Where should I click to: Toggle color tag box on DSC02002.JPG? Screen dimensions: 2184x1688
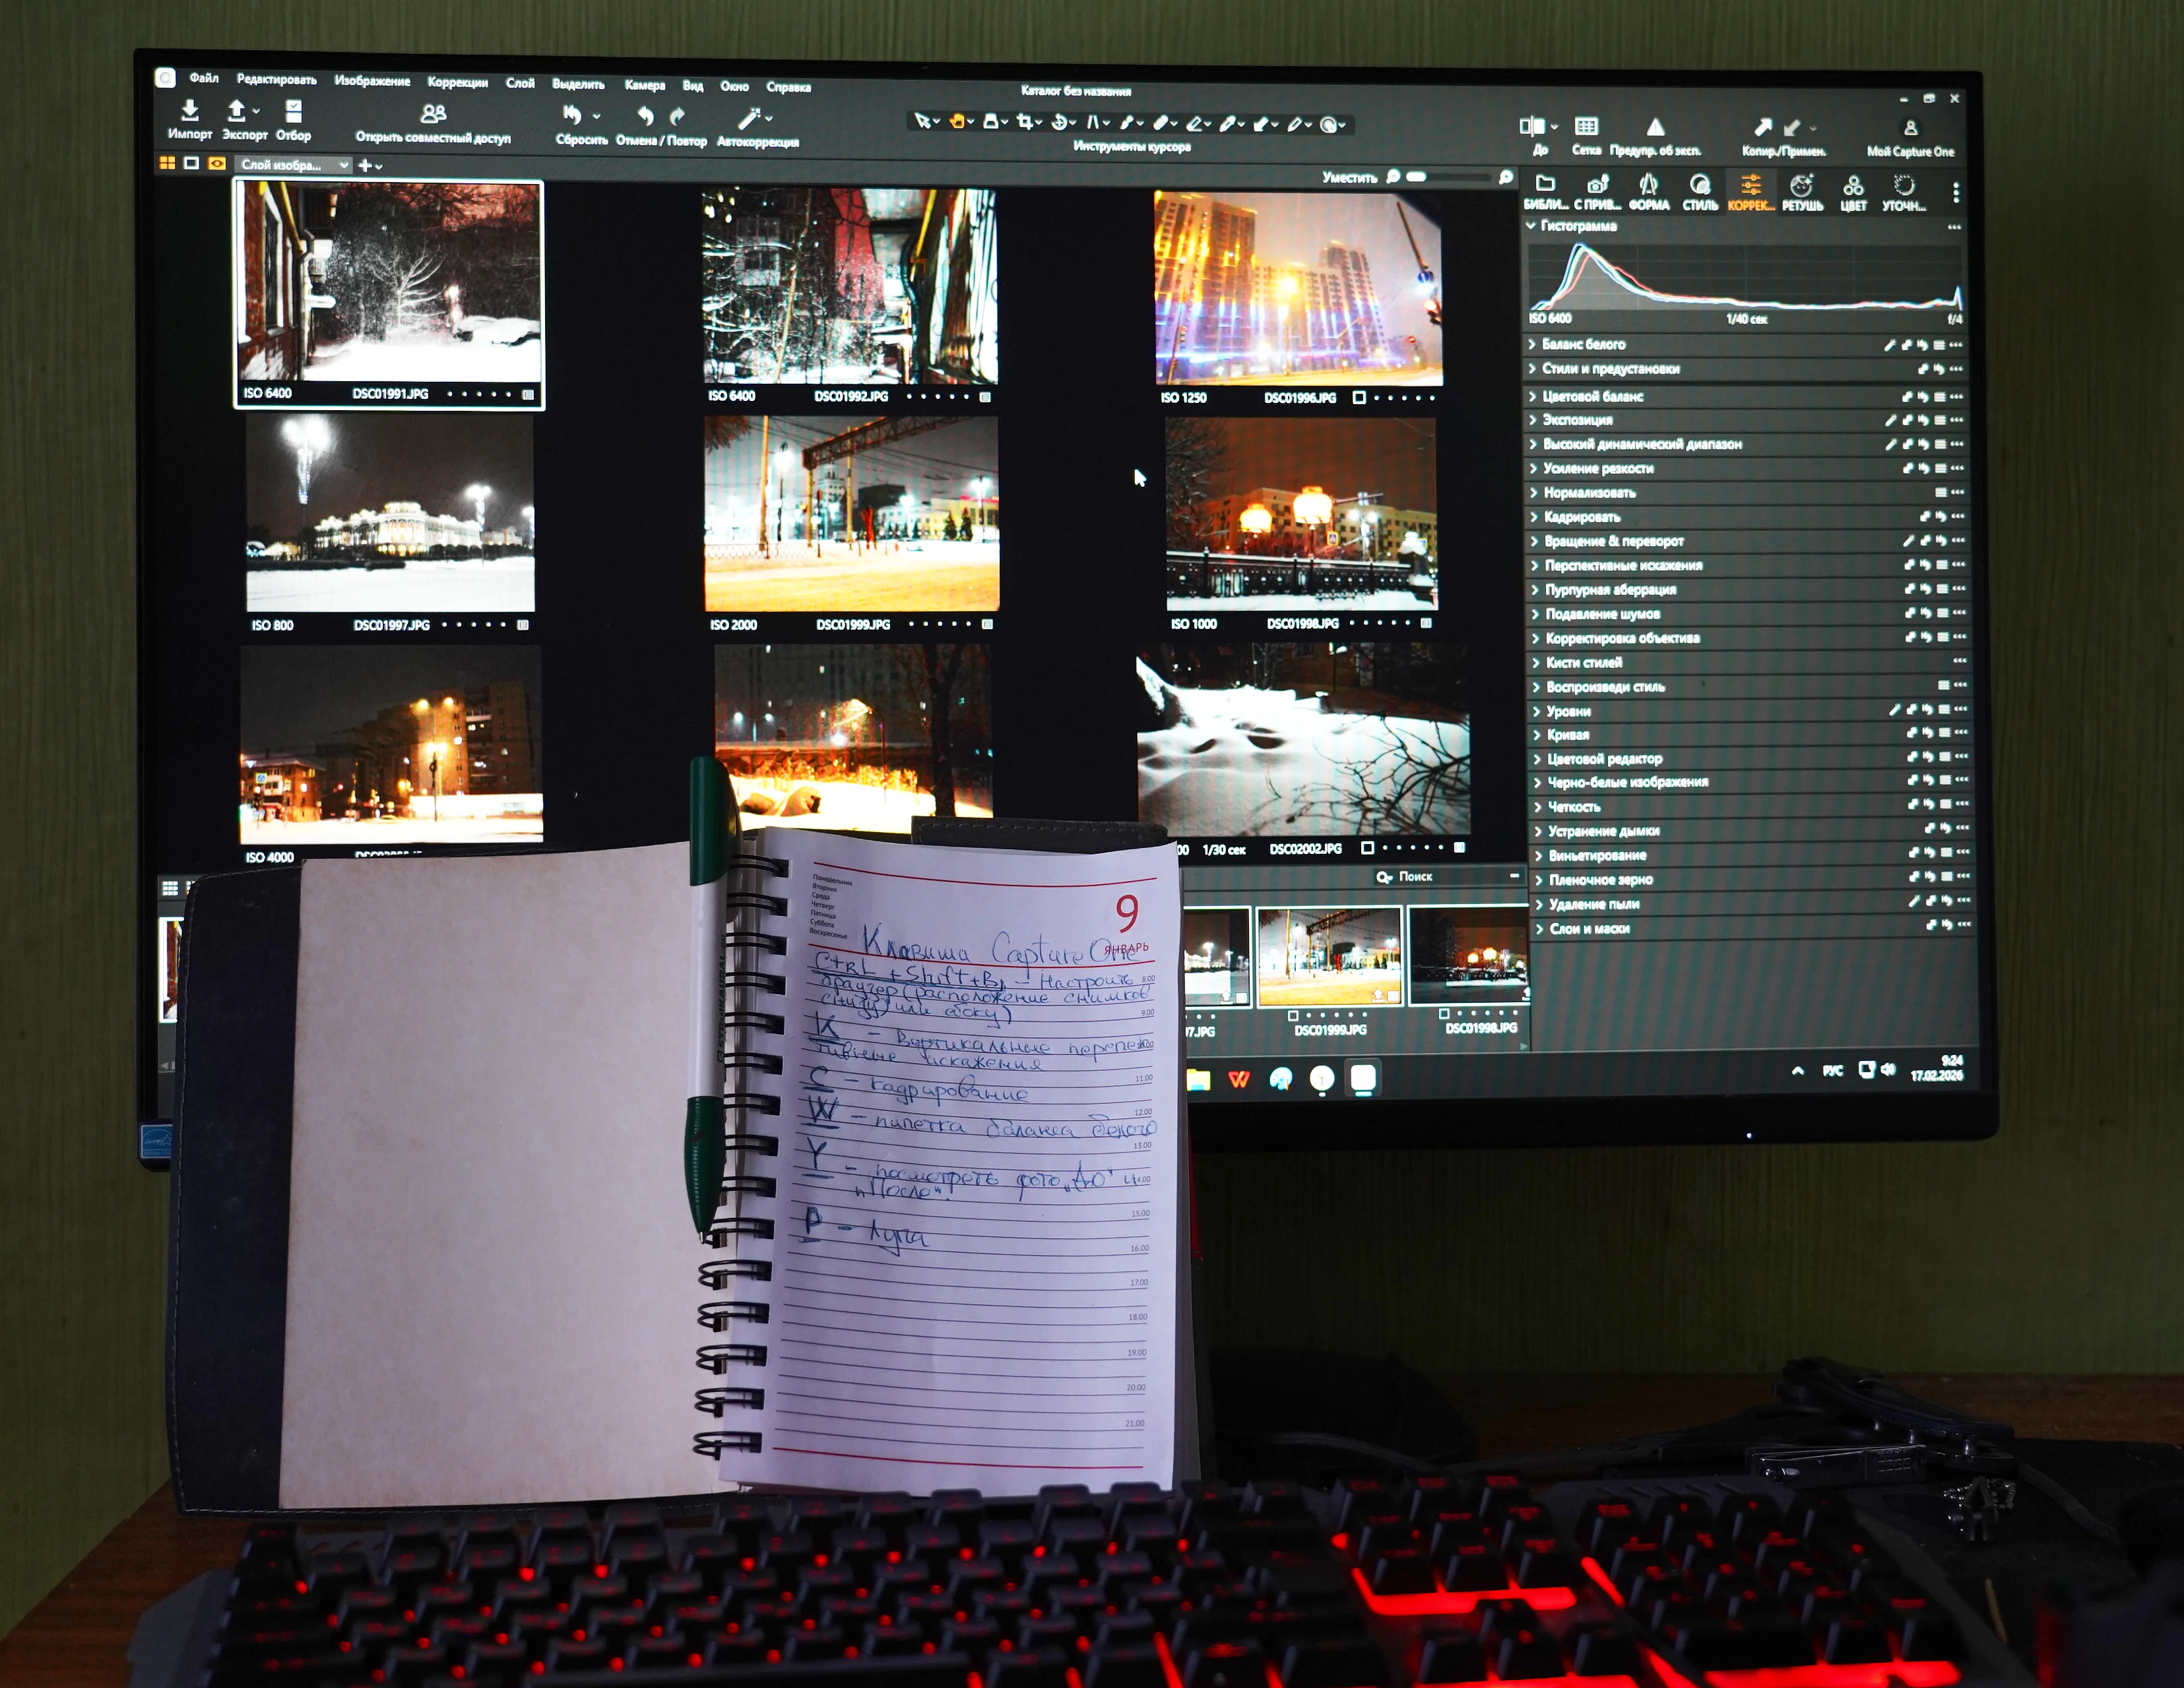coord(1367,847)
